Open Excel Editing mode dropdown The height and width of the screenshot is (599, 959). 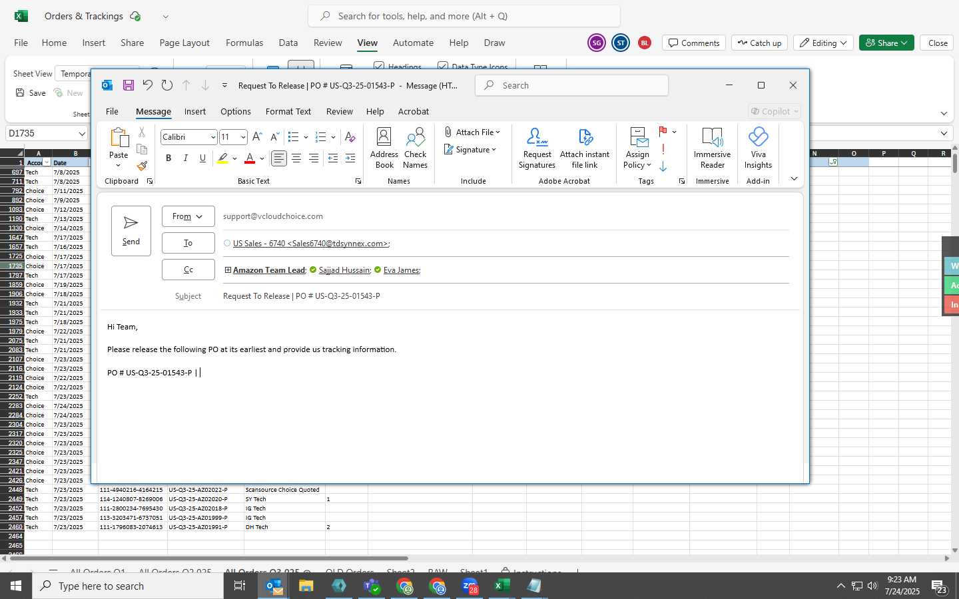click(824, 43)
